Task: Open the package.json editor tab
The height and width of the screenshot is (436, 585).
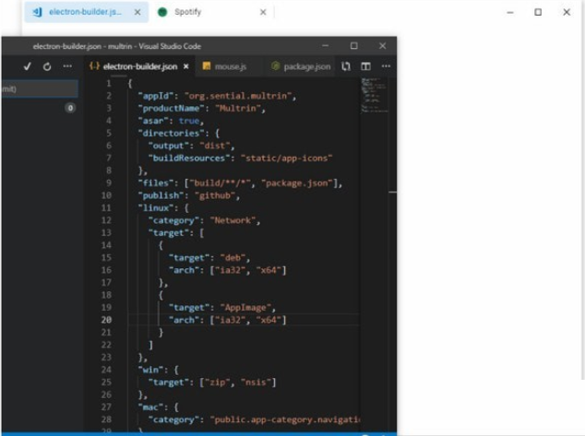Action: point(301,66)
